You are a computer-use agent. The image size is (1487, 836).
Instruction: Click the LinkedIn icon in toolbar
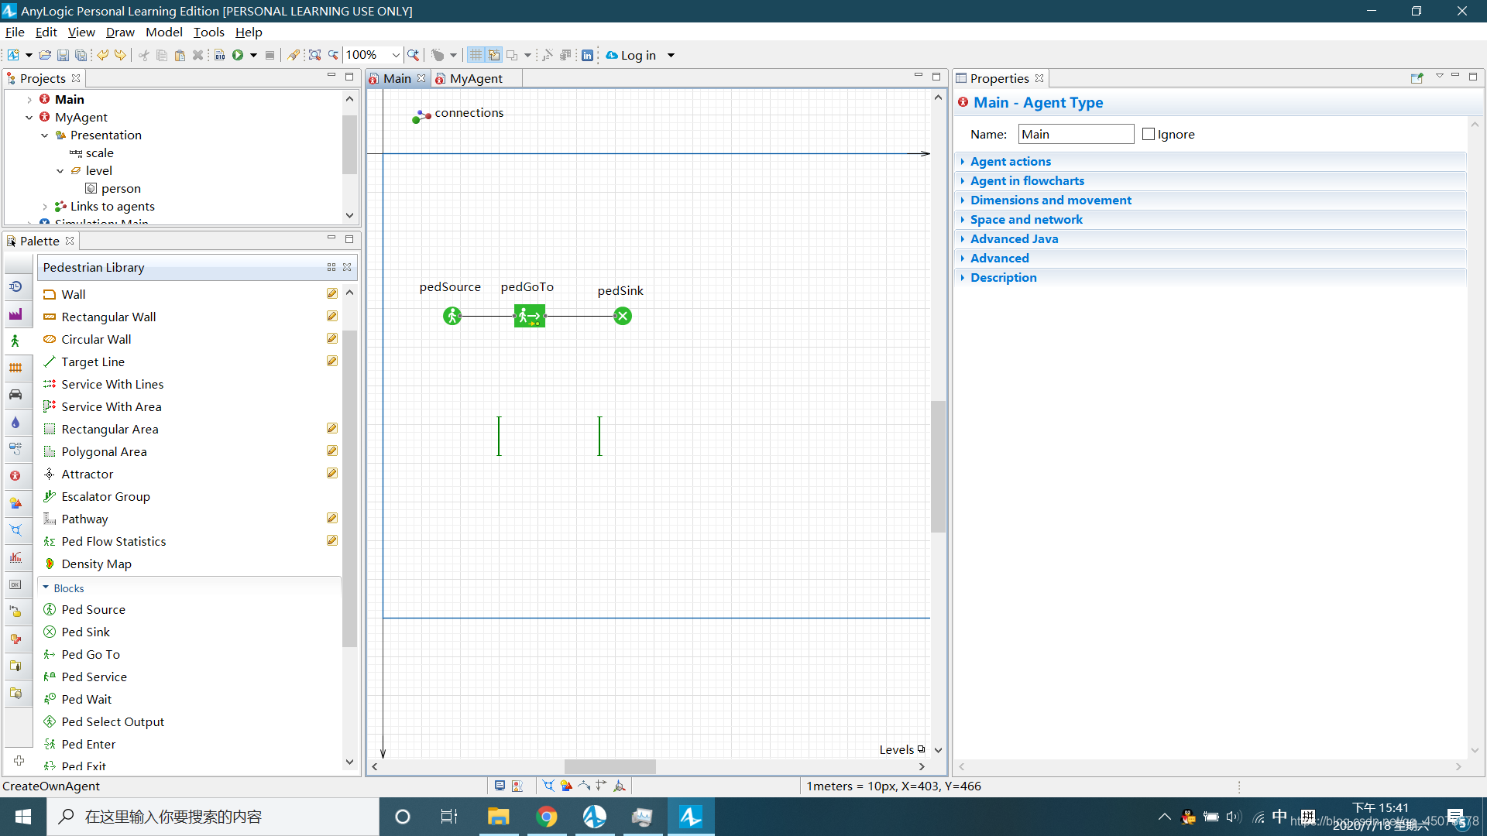587,55
